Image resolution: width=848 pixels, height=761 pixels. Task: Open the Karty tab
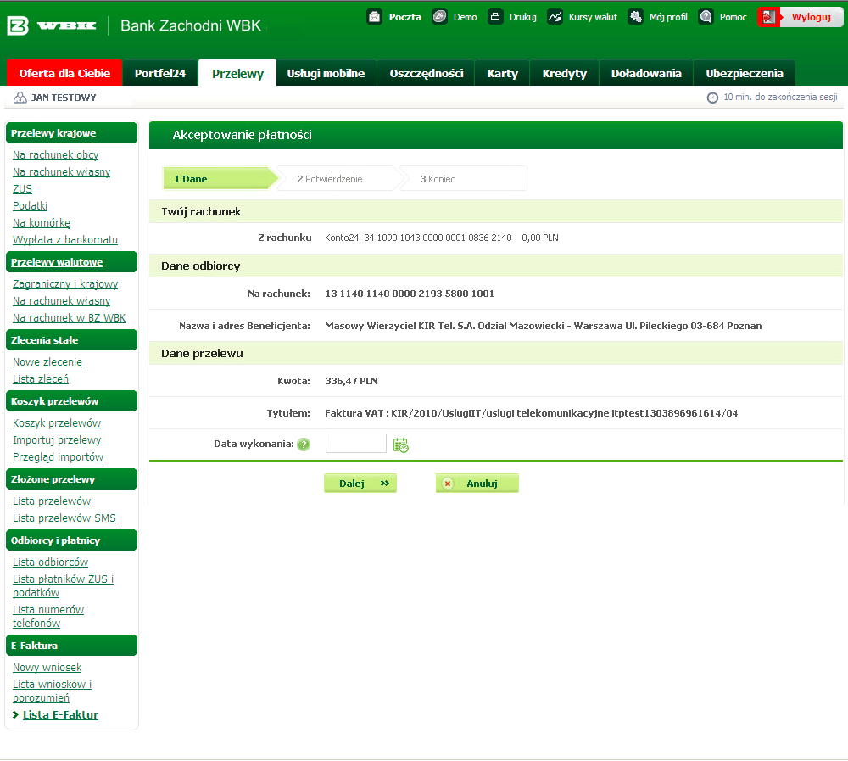502,73
